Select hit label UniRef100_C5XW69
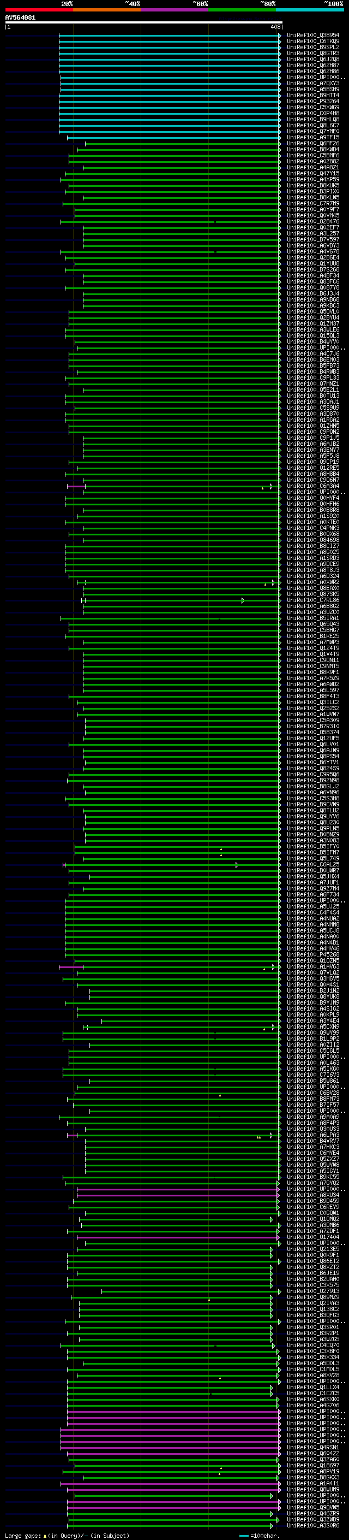Screen dimensions: 349x1540 point(312,107)
